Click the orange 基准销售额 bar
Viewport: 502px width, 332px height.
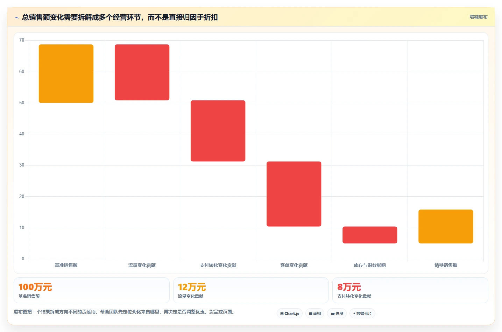(66, 73)
